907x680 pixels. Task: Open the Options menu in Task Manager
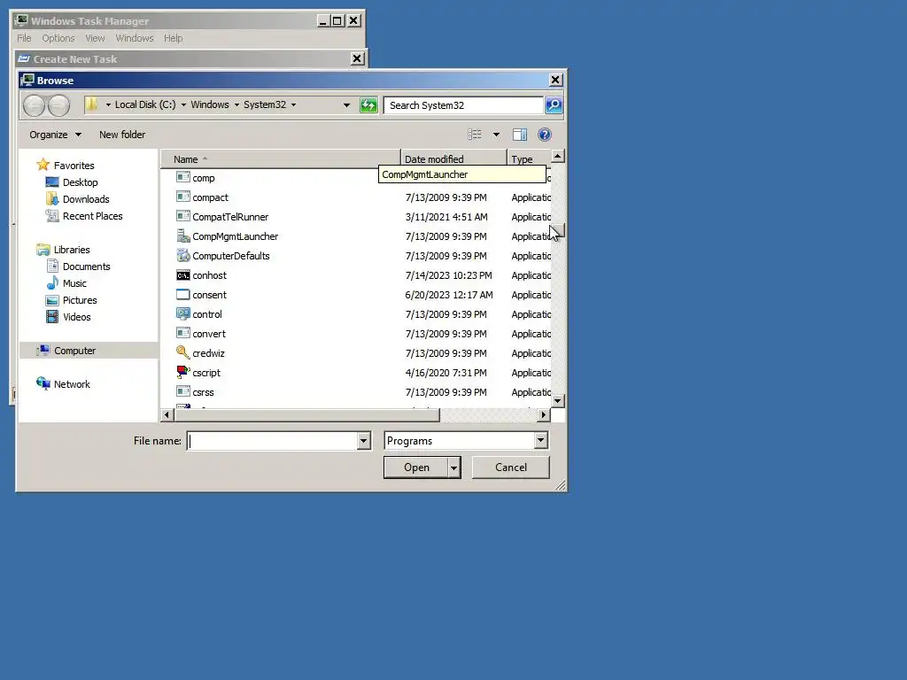(58, 38)
